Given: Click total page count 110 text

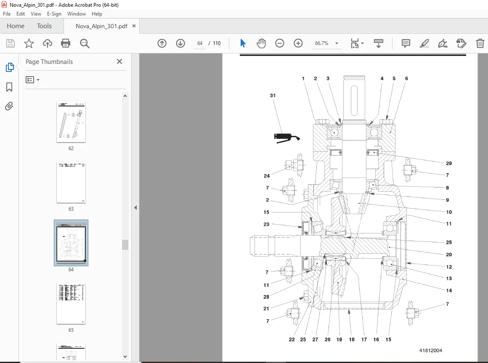Looking at the screenshot, I should click(x=217, y=43).
